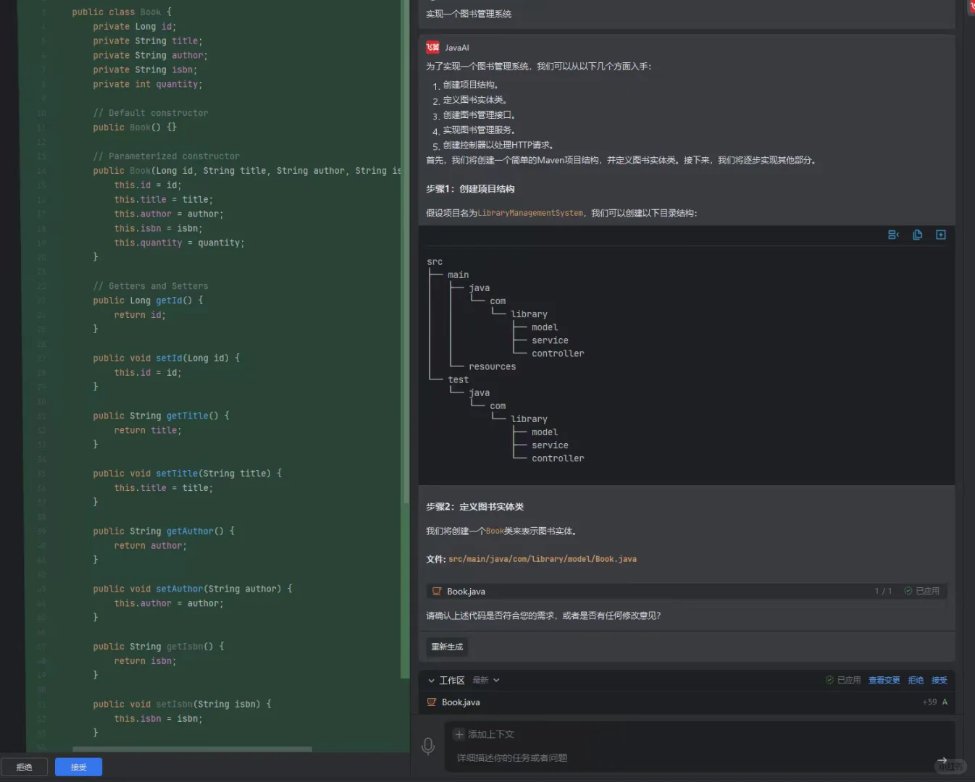Click the getTitle() method declaration line
Screen dimensions: 975x782
(x=162, y=416)
